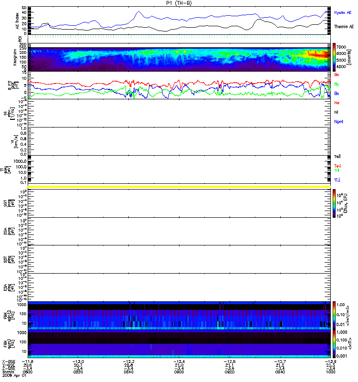Click the yellow horizontal status bar
Viewport: 358px width, 382px height.
179,187
